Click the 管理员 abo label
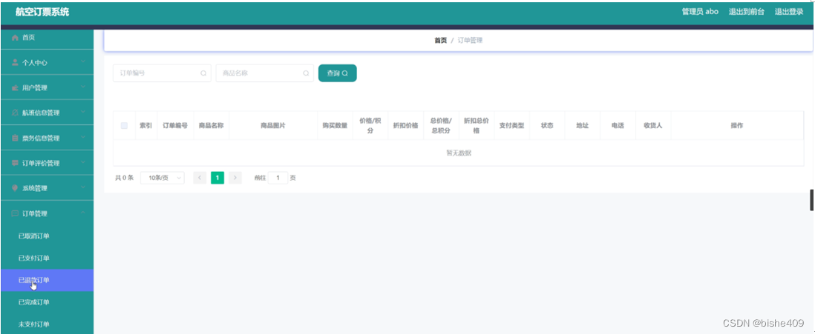 coord(700,12)
